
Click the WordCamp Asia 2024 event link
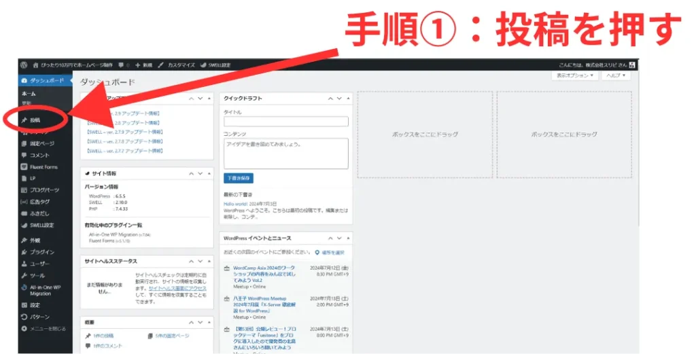(x=264, y=271)
